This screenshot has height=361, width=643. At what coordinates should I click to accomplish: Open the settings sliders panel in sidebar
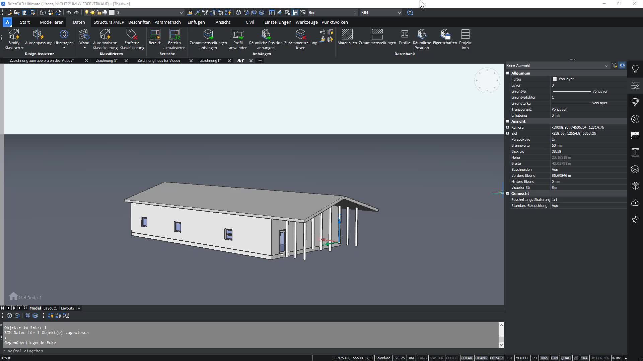635,86
